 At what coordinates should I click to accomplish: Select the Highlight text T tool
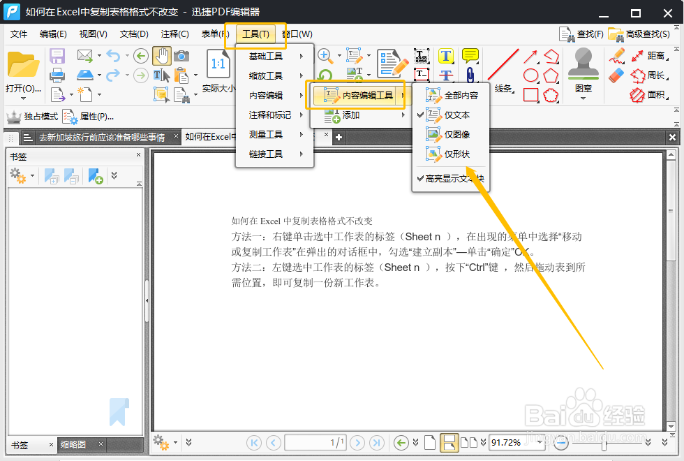click(x=446, y=56)
